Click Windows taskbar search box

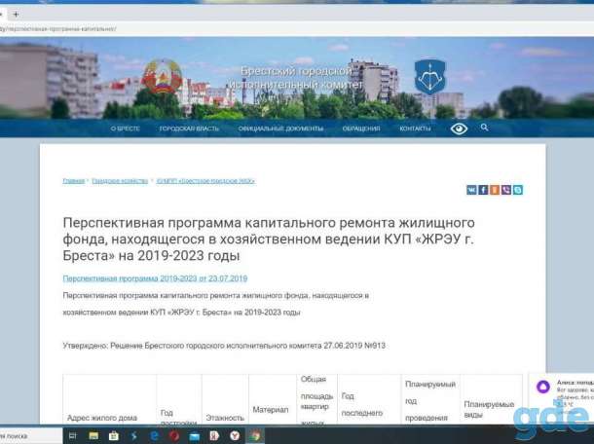31,436
